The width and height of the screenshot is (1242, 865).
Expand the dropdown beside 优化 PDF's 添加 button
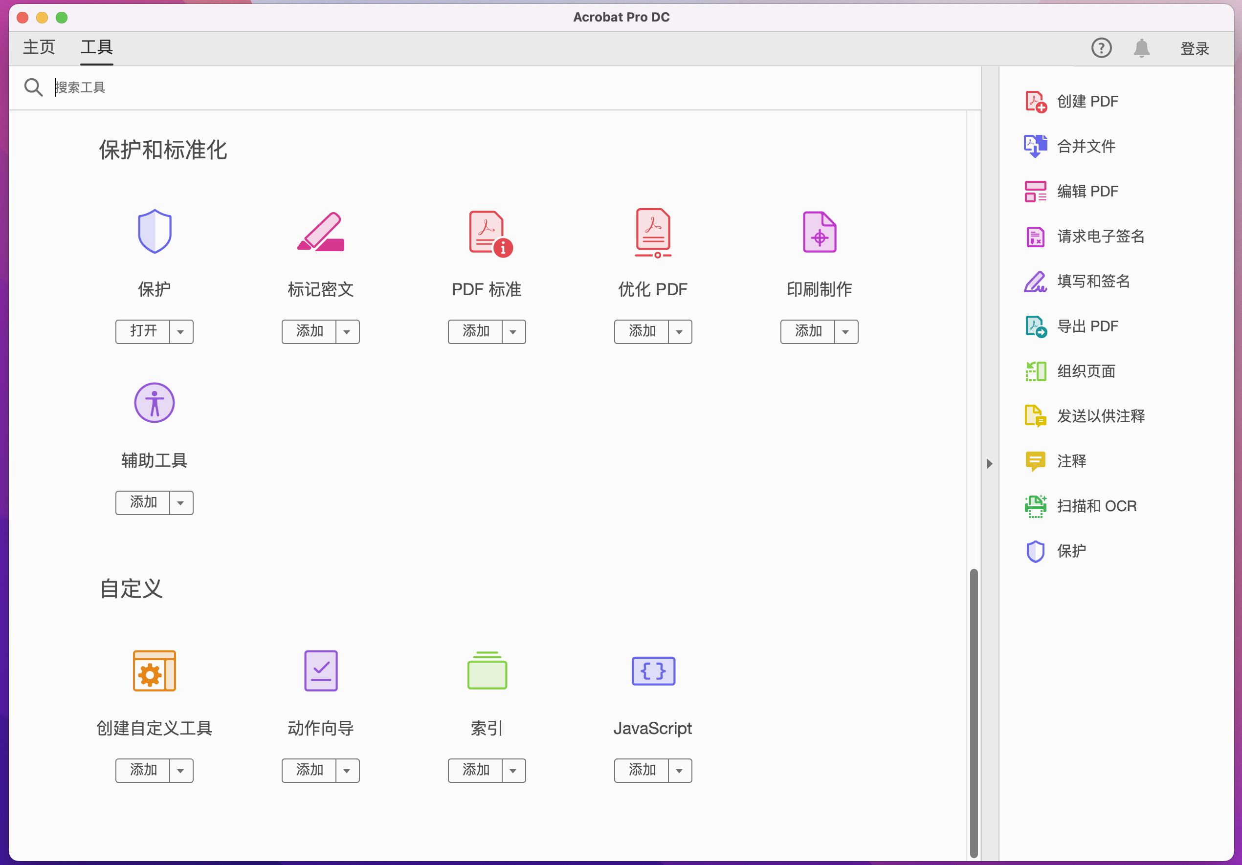tap(680, 331)
